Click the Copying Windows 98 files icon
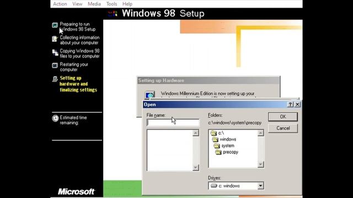Screen dimensions: 353x198 (x=55, y=53)
